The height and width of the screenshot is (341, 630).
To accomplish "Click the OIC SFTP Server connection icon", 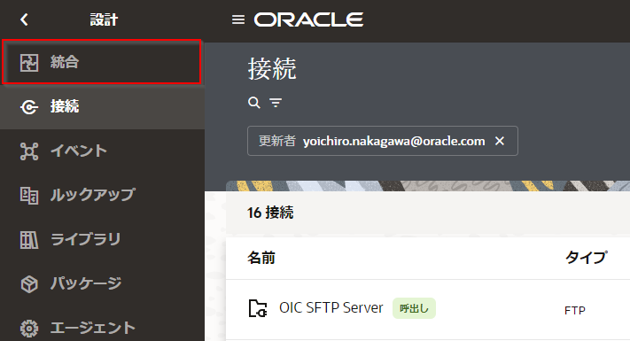I will point(258,308).
